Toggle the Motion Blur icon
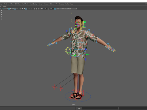 click(24, 9)
